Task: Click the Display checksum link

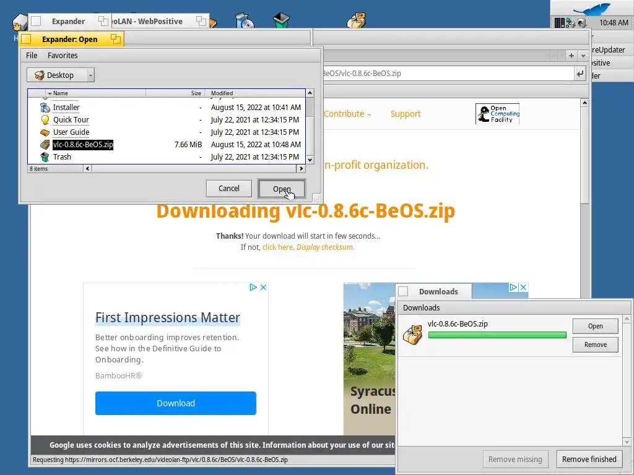Action: pos(325,247)
